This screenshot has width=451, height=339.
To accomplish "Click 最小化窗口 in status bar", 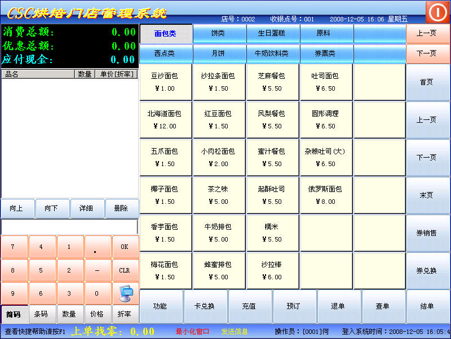I will click(x=192, y=332).
